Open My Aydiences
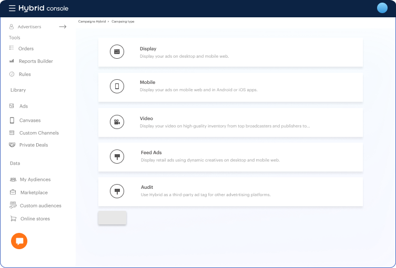This screenshot has width=396, height=268. [x=35, y=179]
